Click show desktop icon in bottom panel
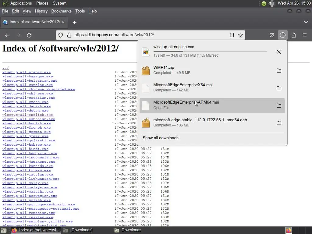Screen dimensions: 312x234 (x=4, y=230)
